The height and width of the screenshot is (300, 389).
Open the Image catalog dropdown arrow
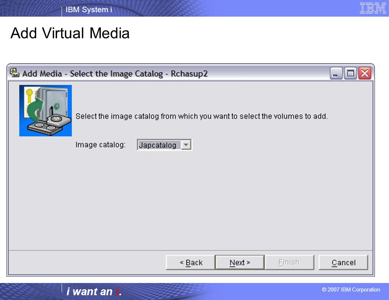[x=186, y=145]
